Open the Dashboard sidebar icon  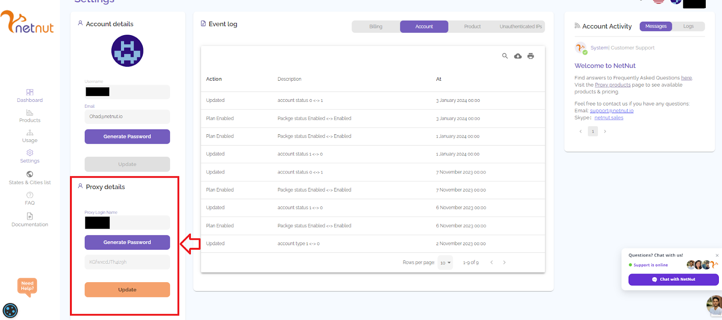[30, 92]
